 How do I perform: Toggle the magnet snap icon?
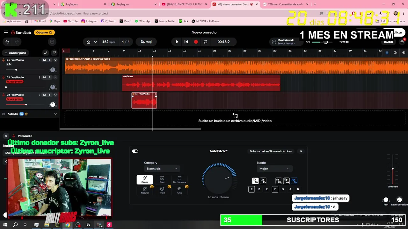pyautogui.click(x=387, y=53)
